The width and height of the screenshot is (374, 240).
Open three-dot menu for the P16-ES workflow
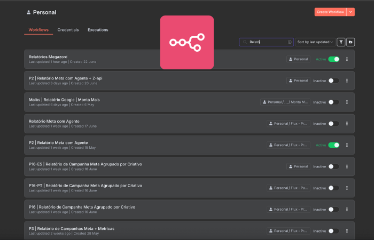pyautogui.click(x=347, y=166)
